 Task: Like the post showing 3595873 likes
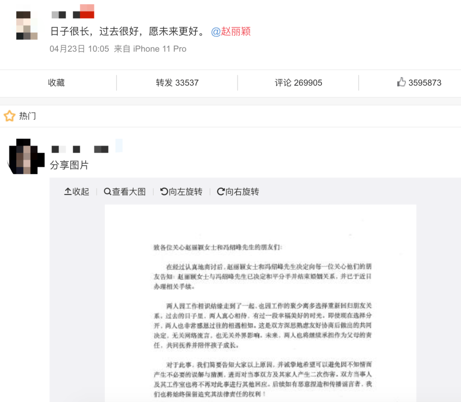[x=419, y=82]
